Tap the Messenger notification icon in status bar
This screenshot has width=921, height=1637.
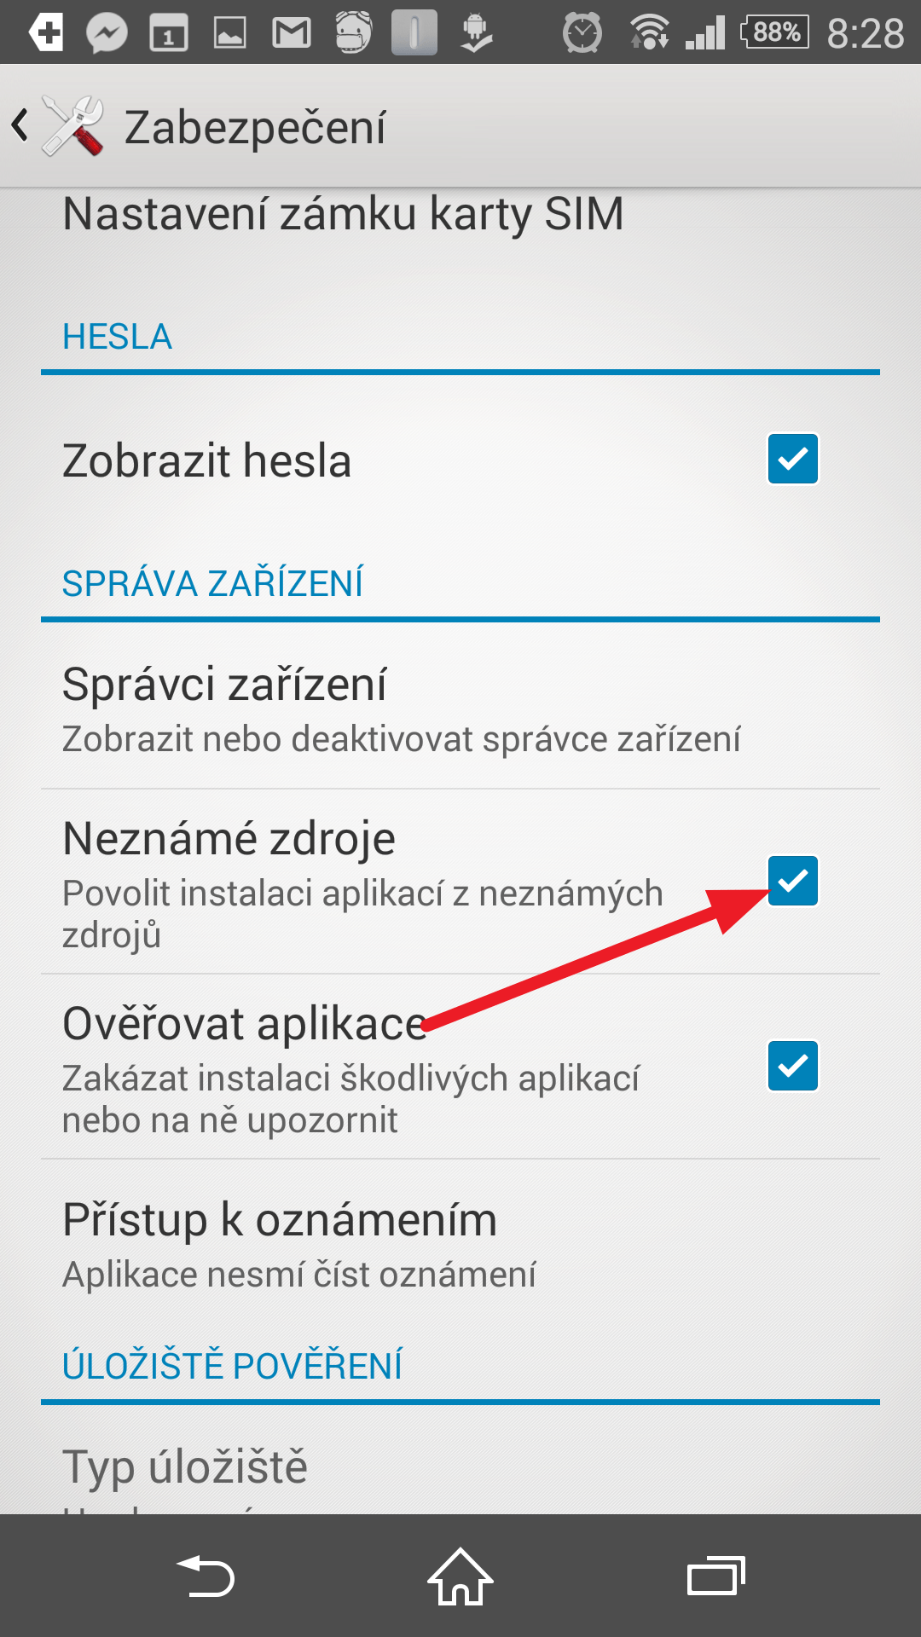point(107,33)
